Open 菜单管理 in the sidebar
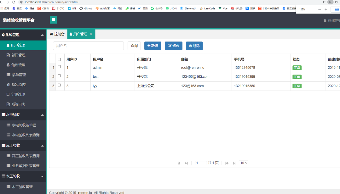Viewport: 340px width, 194px height. click(x=23, y=75)
